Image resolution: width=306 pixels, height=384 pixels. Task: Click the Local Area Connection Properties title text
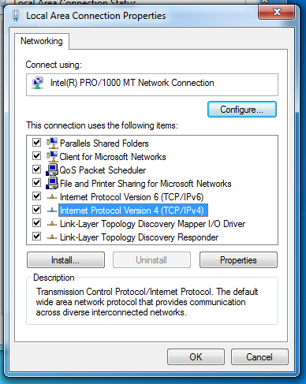pos(96,16)
